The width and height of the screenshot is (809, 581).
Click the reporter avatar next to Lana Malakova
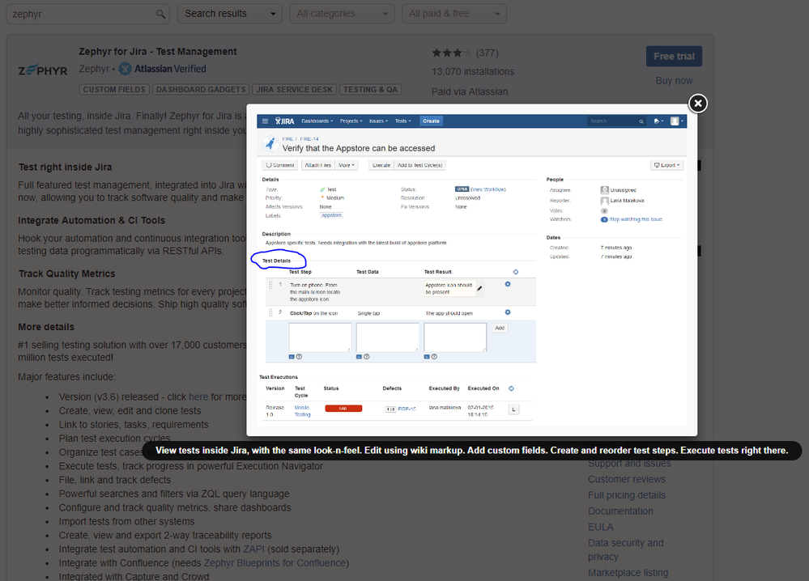pos(604,201)
